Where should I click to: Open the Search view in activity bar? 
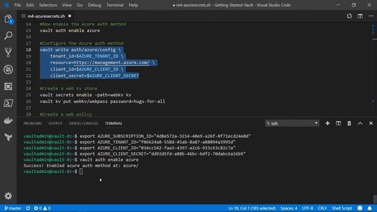point(8,35)
